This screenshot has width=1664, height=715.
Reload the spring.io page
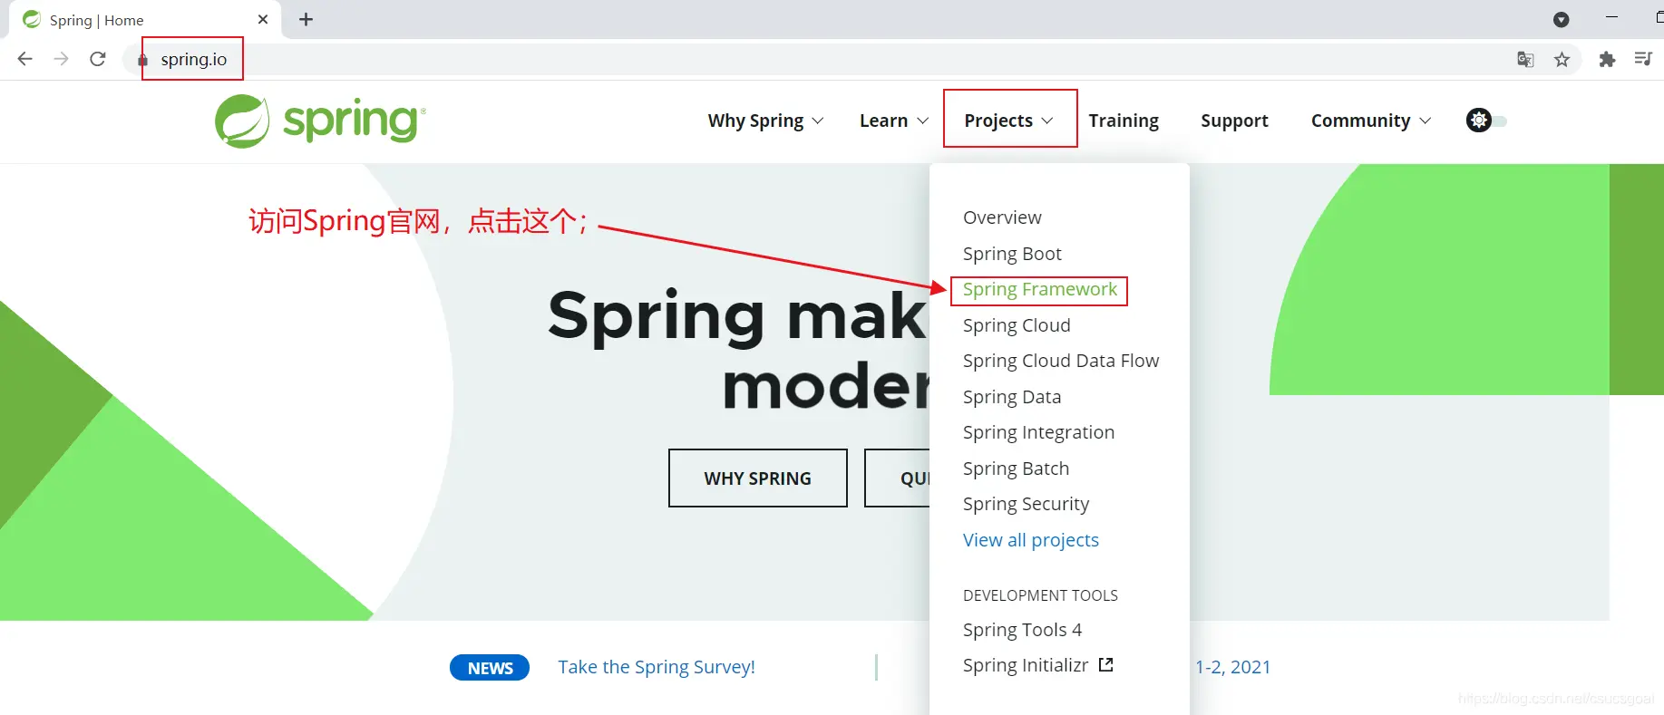pyautogui.click(x=98, y=59)
